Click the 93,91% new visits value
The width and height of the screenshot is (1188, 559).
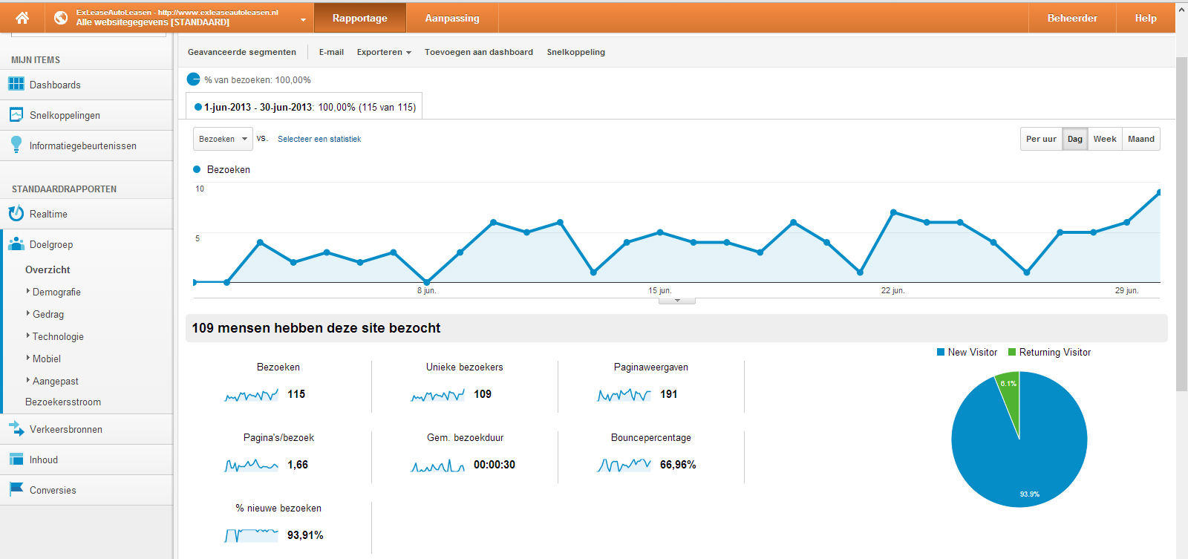pyautogui.click(x=305, y=535)
